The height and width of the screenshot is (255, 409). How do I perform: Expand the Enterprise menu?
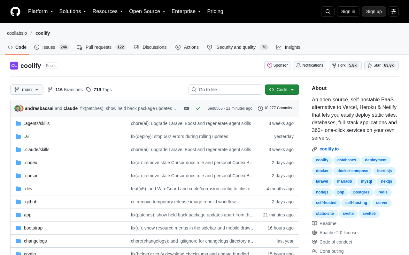[x=186, y=11]
